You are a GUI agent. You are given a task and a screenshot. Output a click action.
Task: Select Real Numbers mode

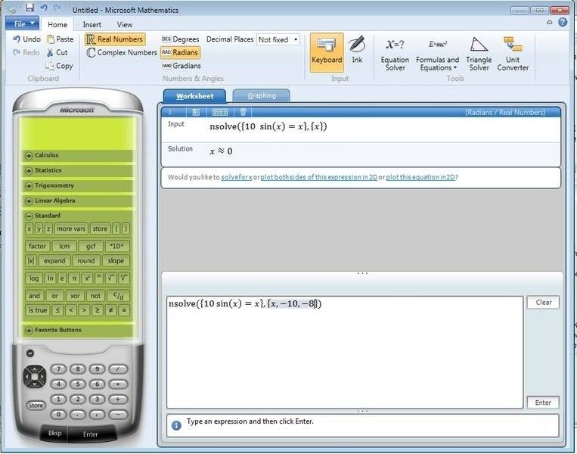click(x=115, y=39)
